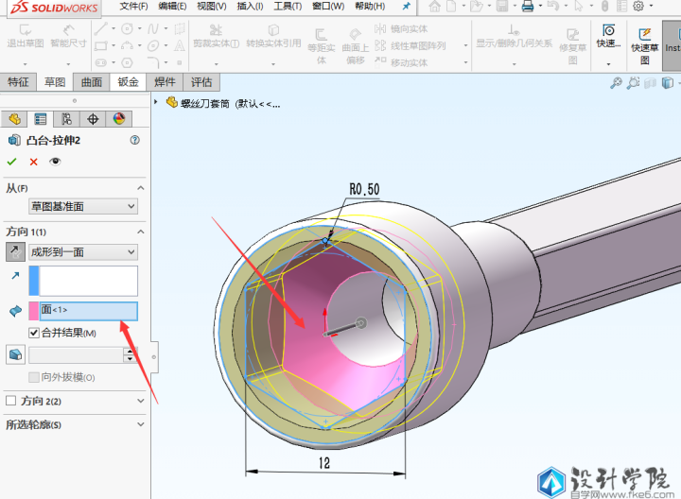
Task: Open the 工具(T) menu
Action: click(288, 6)
